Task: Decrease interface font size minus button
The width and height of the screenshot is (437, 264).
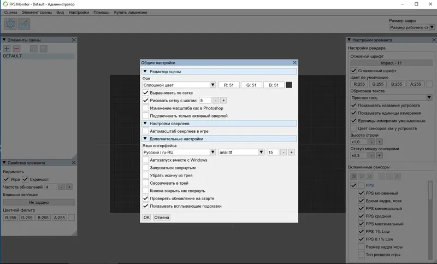Action: (x=284, y=152)
